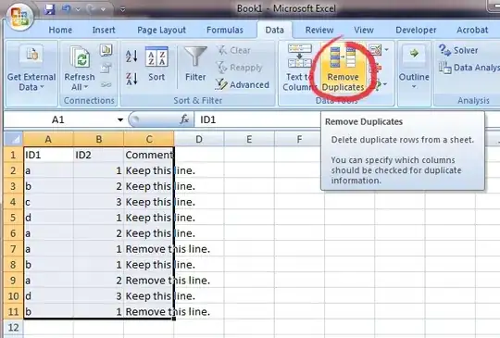Image resolution: width=500 pixels, height=338 pixels.
Task: Click the Data Analysis button
Action: [469, 68]
